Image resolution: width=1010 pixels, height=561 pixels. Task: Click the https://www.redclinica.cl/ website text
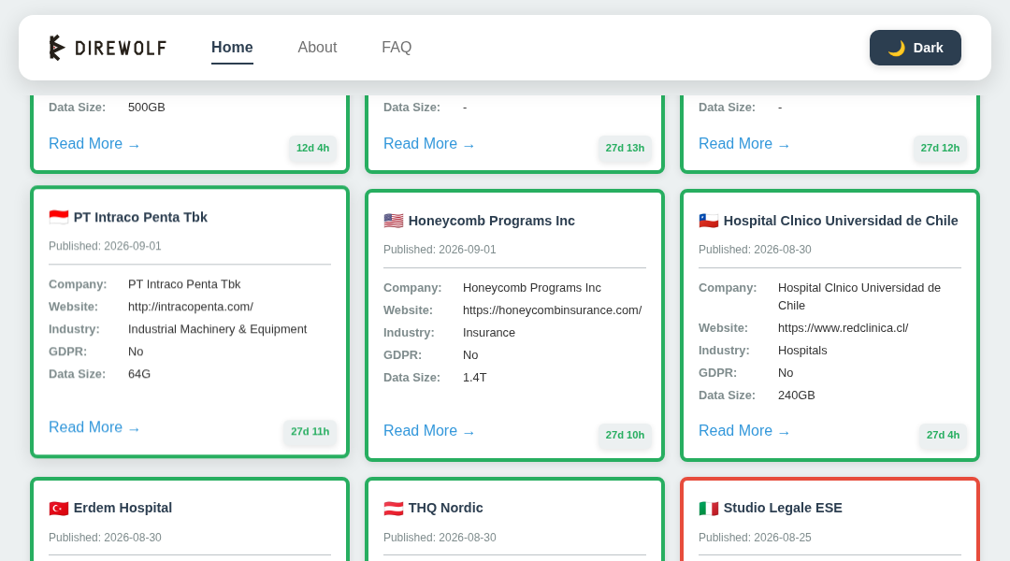(844, 328)
